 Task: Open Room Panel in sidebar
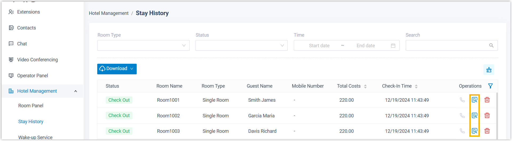tap(31, 106)
